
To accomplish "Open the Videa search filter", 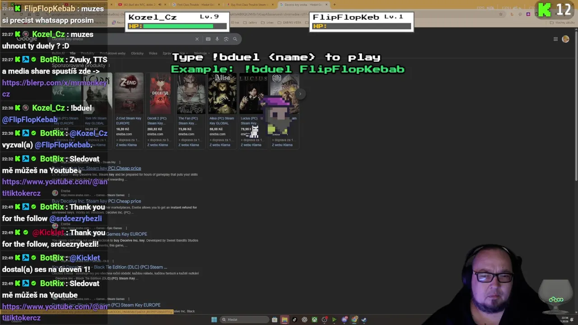I will point(153,53).
